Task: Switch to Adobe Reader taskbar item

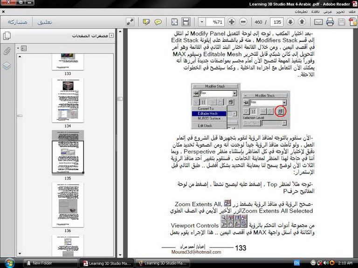Action: [107, 263]
